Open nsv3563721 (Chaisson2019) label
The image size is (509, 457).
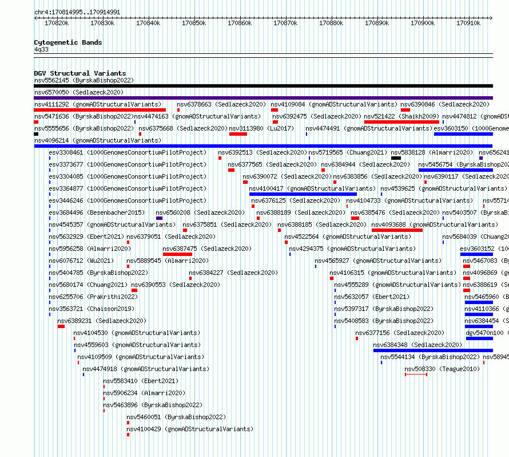(92, 309)
